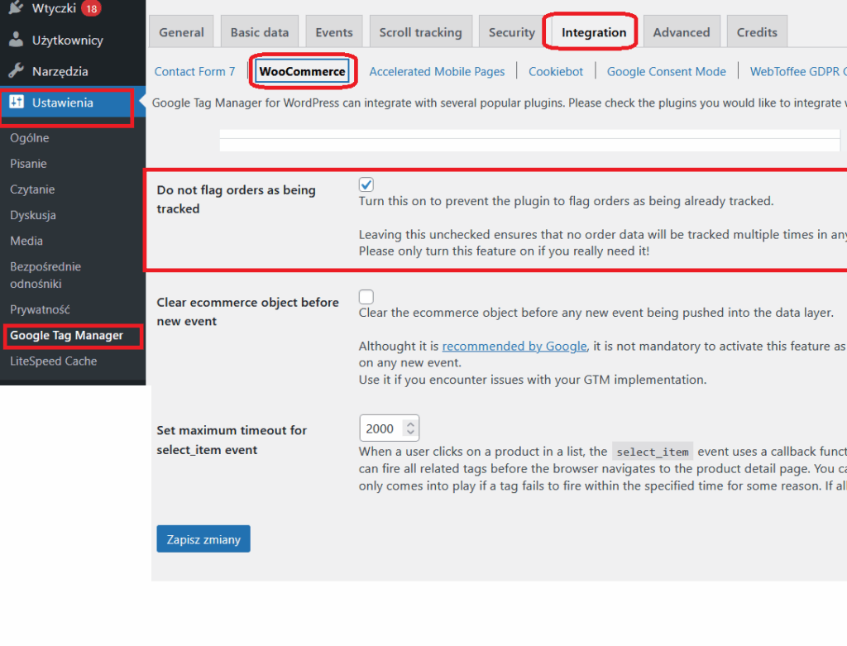Image resolution: width=847 pixels, height=646 pixels.
Task: Switch to the General tab
Action: 181,32
